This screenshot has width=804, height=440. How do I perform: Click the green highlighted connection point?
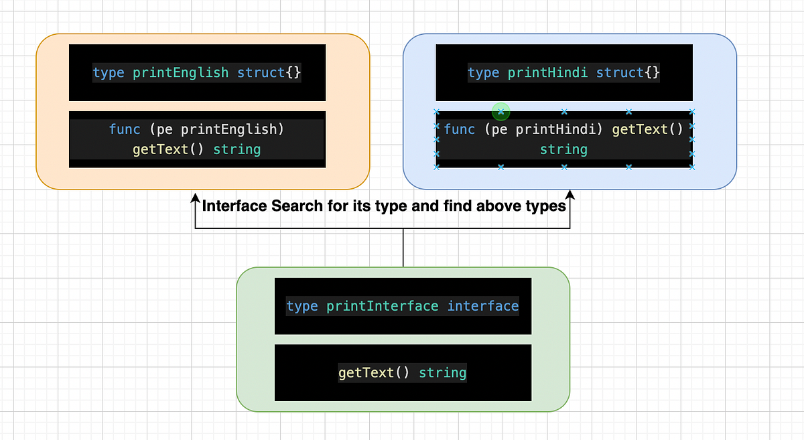click(x=500, y=111)
